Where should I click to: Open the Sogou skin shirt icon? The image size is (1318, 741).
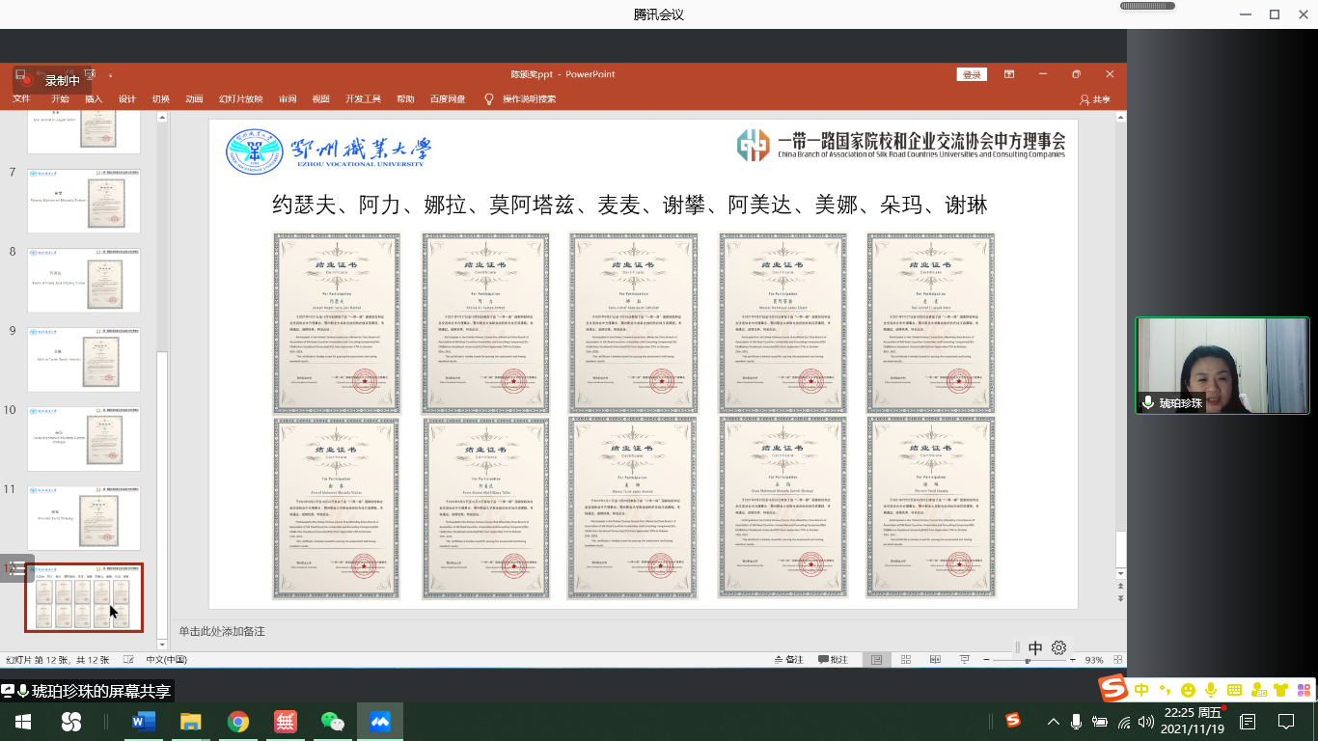click(1281, 690)
